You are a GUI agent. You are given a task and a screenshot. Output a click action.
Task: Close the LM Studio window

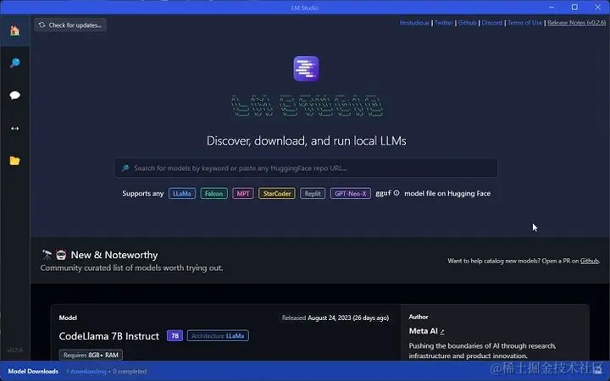click(x=597, y=8)
